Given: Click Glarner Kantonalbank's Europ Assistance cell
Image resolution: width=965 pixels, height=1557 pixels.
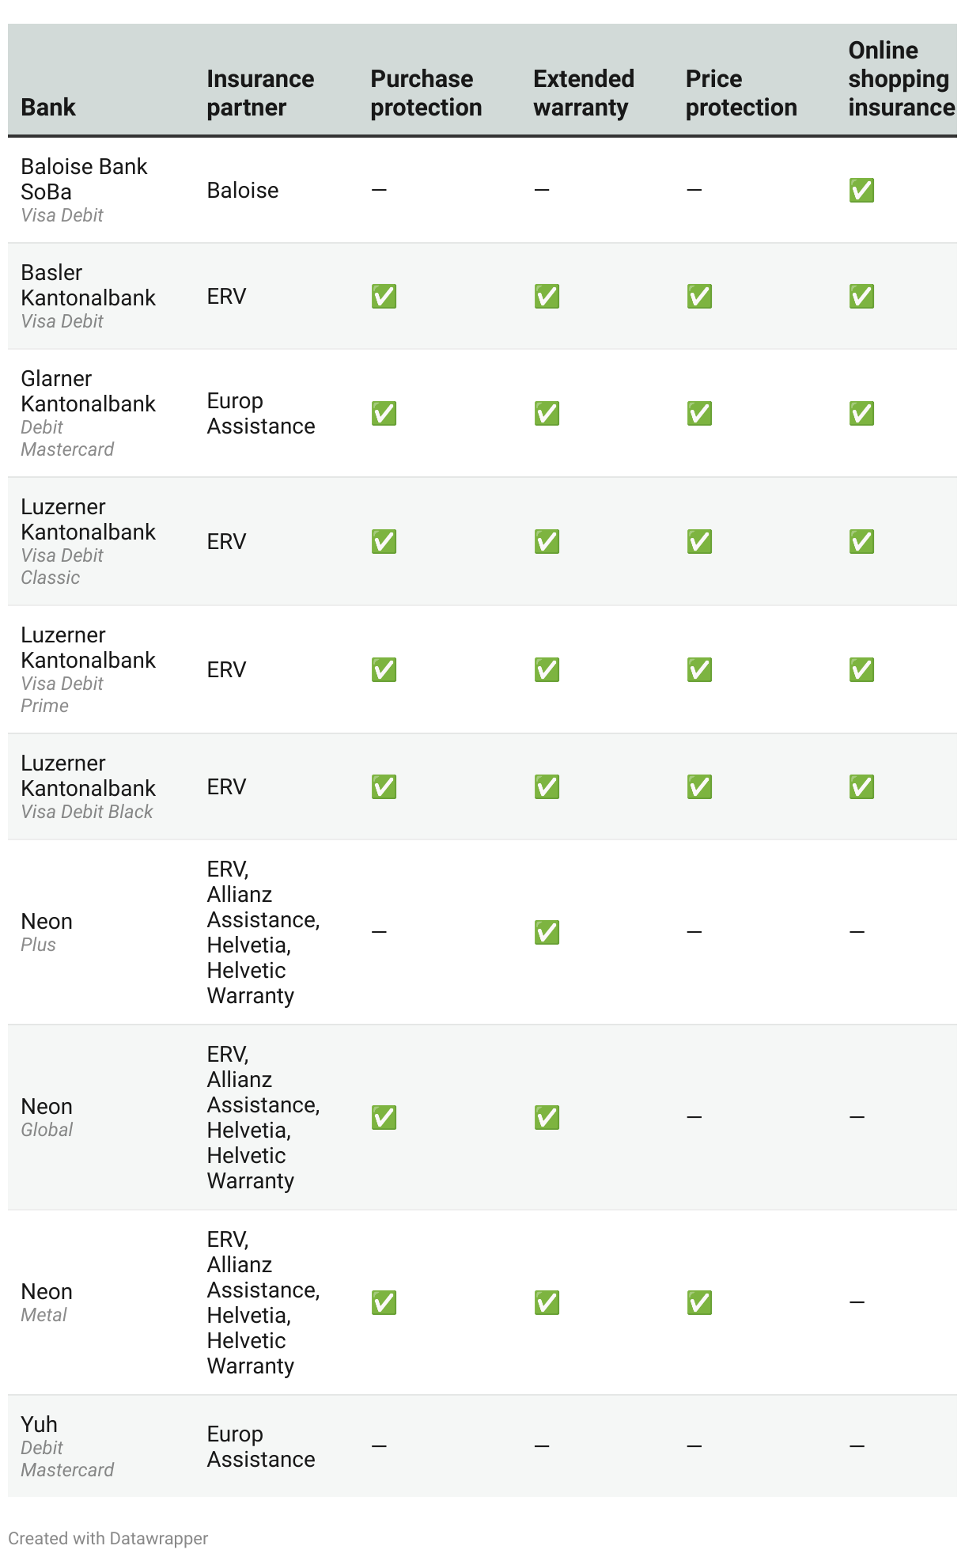Looking at the screenshot, I should 260,414.
